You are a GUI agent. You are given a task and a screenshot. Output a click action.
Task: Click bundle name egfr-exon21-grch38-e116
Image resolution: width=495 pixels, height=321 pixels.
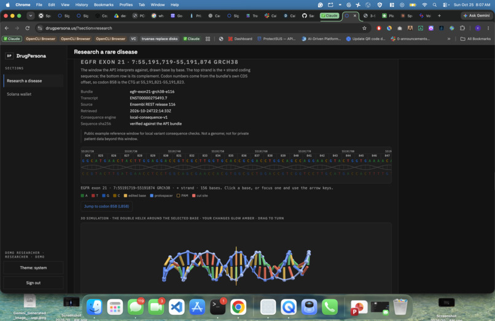[152, 92]
